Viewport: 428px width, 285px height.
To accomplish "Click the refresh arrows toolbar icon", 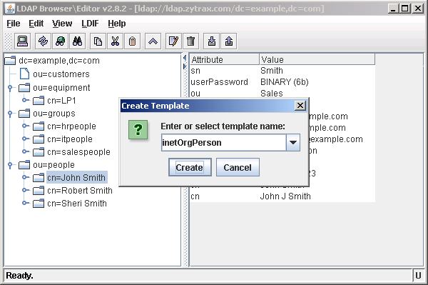I will (x=43, y=41).
